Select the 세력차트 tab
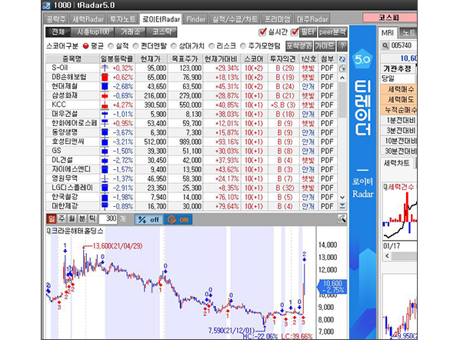460x340 pixels. pos(396,163)
